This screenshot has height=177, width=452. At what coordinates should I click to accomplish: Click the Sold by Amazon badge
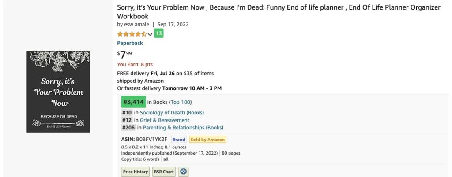[x=207, y=140]
